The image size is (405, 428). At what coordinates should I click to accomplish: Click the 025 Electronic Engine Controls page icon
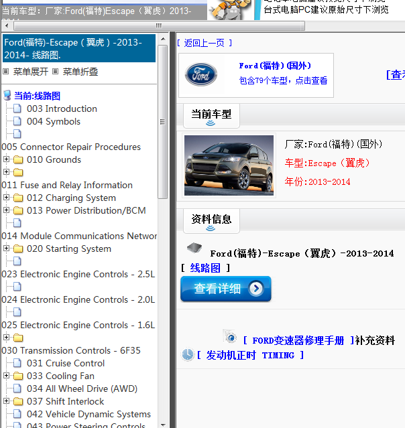pos(17,312)
